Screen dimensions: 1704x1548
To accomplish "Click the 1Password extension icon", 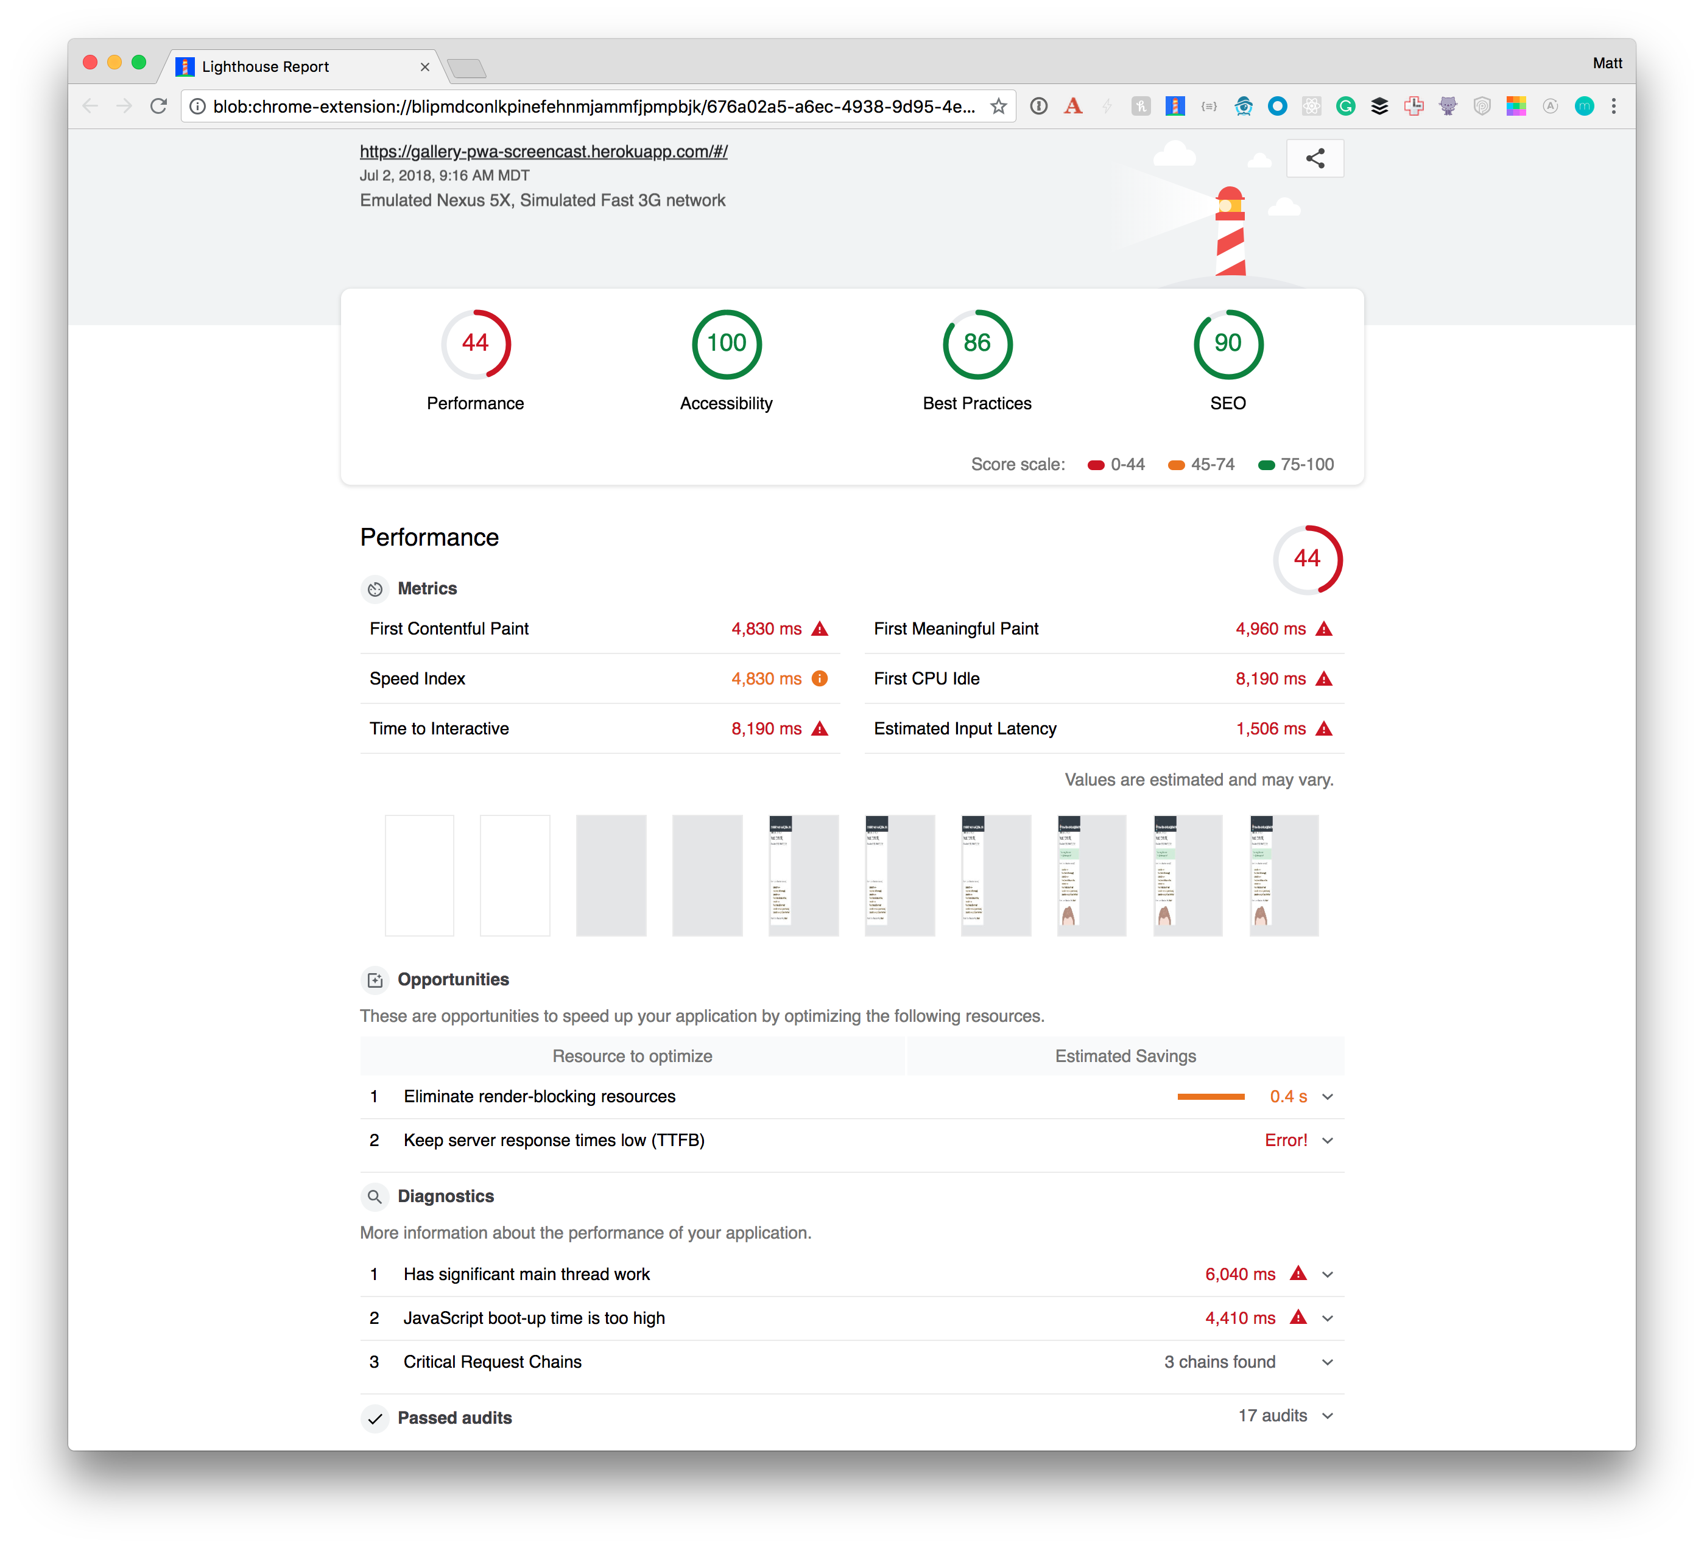I will (x=1039, y=107).
